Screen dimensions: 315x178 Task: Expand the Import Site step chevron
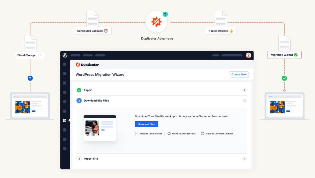point(245,159)
